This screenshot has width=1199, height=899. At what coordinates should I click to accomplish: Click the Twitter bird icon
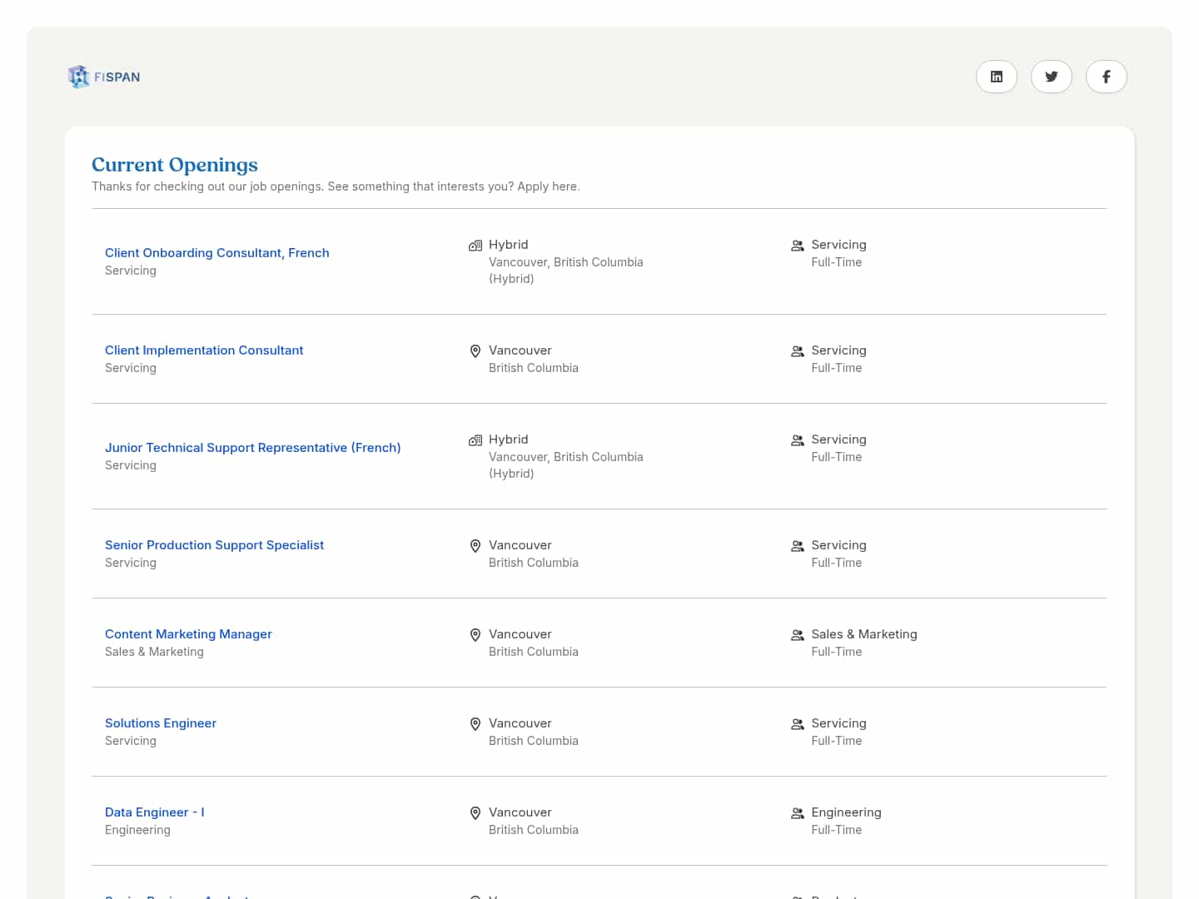tap(1051, 77)
